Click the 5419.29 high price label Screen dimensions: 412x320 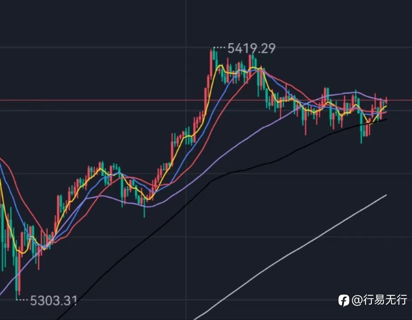point(251,48)
